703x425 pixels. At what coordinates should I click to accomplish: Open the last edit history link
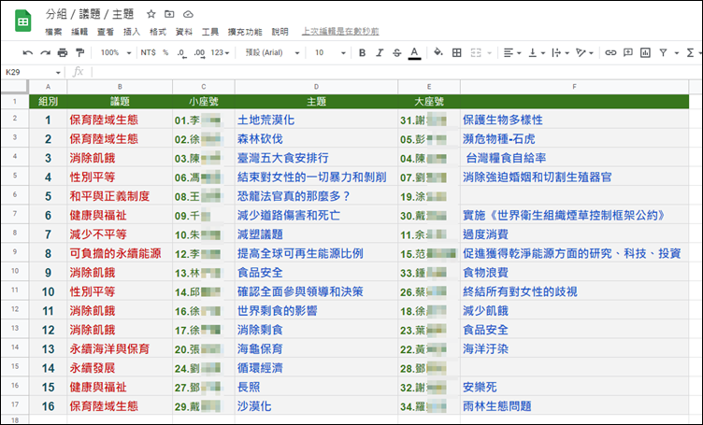pyautogui.click(x=340, y=32)
